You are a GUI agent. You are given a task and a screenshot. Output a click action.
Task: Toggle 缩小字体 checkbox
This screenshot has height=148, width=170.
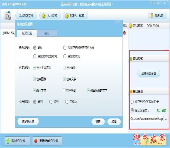34,91
